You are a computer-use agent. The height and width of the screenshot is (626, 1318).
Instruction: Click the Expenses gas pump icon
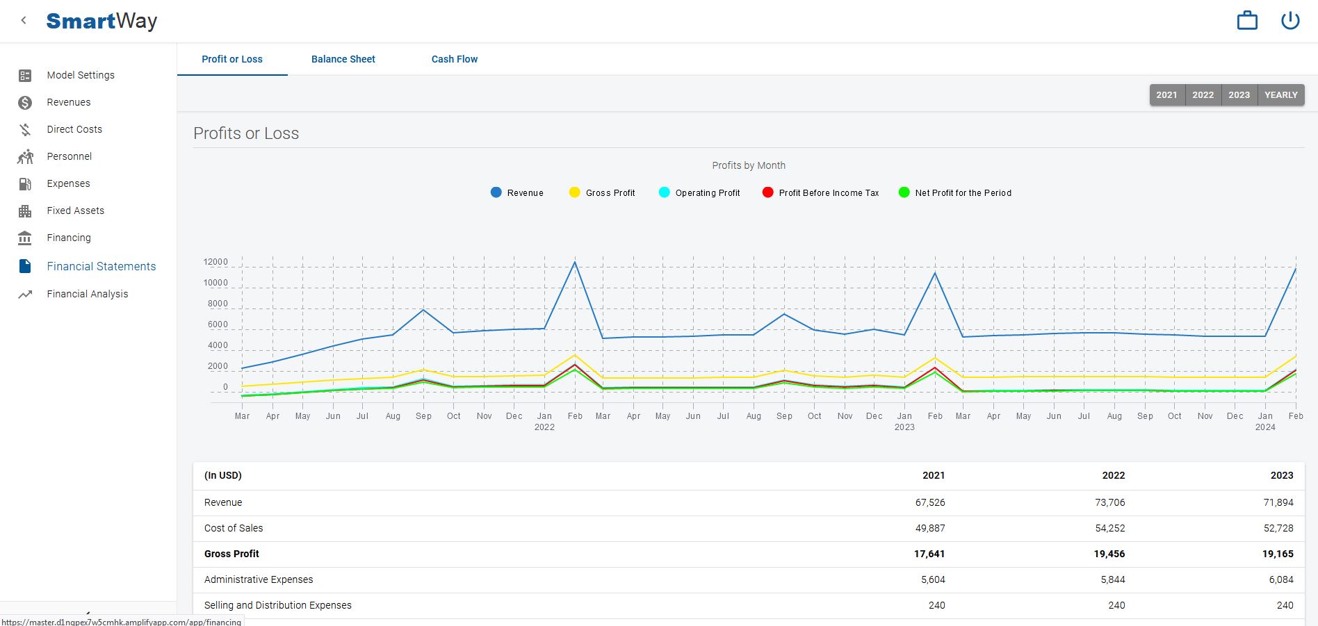click(x=25, y=184)
